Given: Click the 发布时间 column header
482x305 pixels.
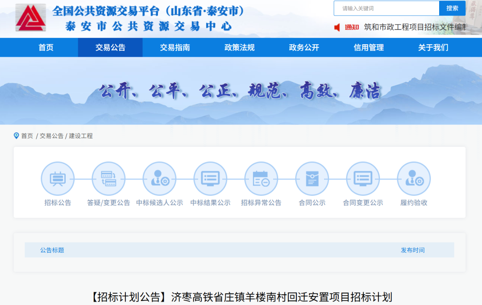Looking at the screenshot, I should coord(412,250).
